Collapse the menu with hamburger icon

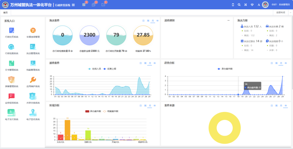(73, 5)
